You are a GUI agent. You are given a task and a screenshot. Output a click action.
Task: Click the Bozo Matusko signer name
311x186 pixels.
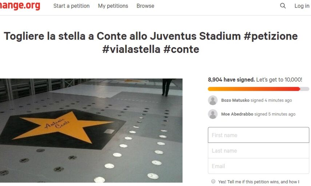coord(235,100)
